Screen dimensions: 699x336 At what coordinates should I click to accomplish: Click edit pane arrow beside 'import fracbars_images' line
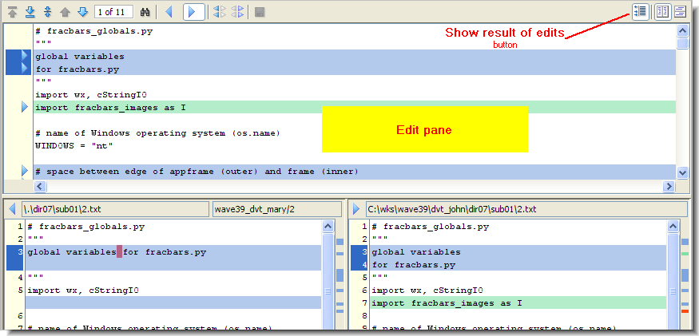click(24, 107)
